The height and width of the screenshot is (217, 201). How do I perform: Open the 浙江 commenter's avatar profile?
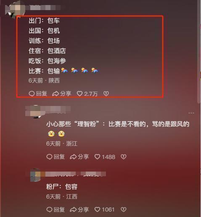34,112
